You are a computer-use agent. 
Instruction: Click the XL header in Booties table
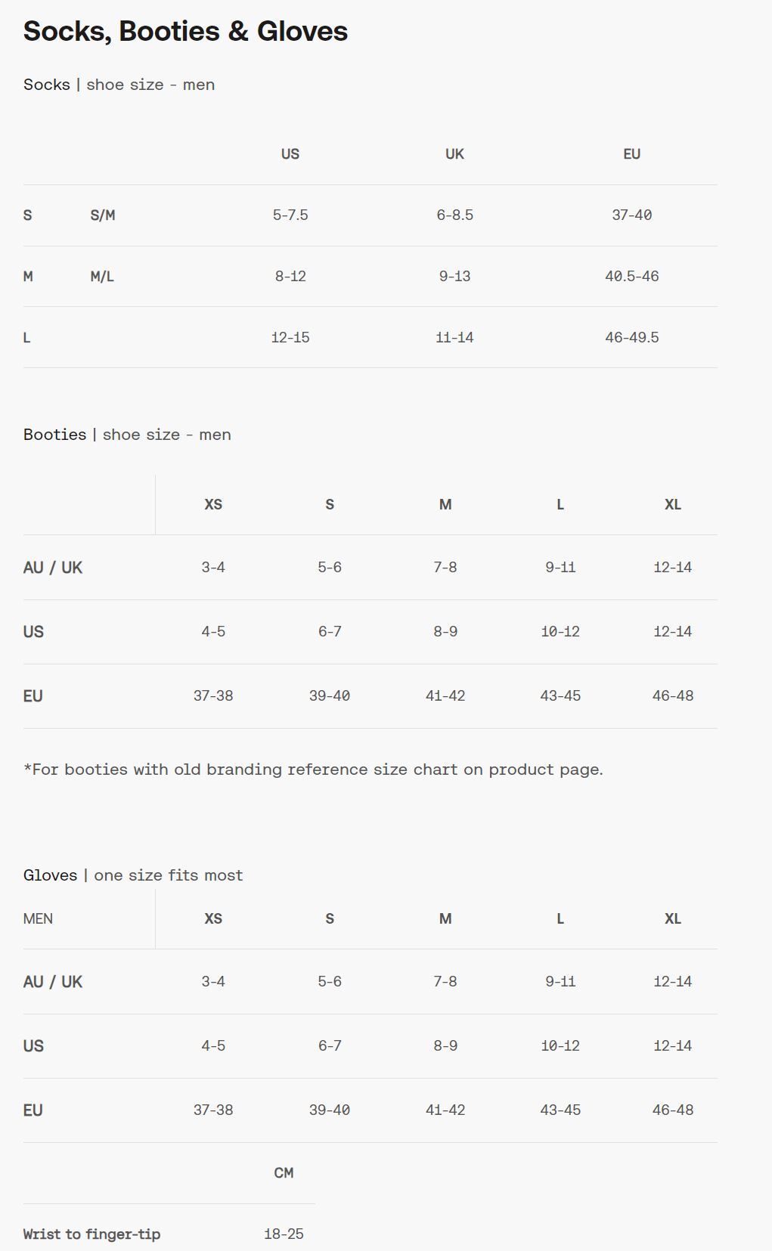[672, 505]
